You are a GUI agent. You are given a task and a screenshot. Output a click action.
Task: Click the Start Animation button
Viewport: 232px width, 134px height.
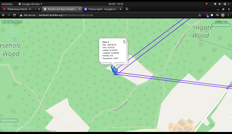(x=9, y=120)
